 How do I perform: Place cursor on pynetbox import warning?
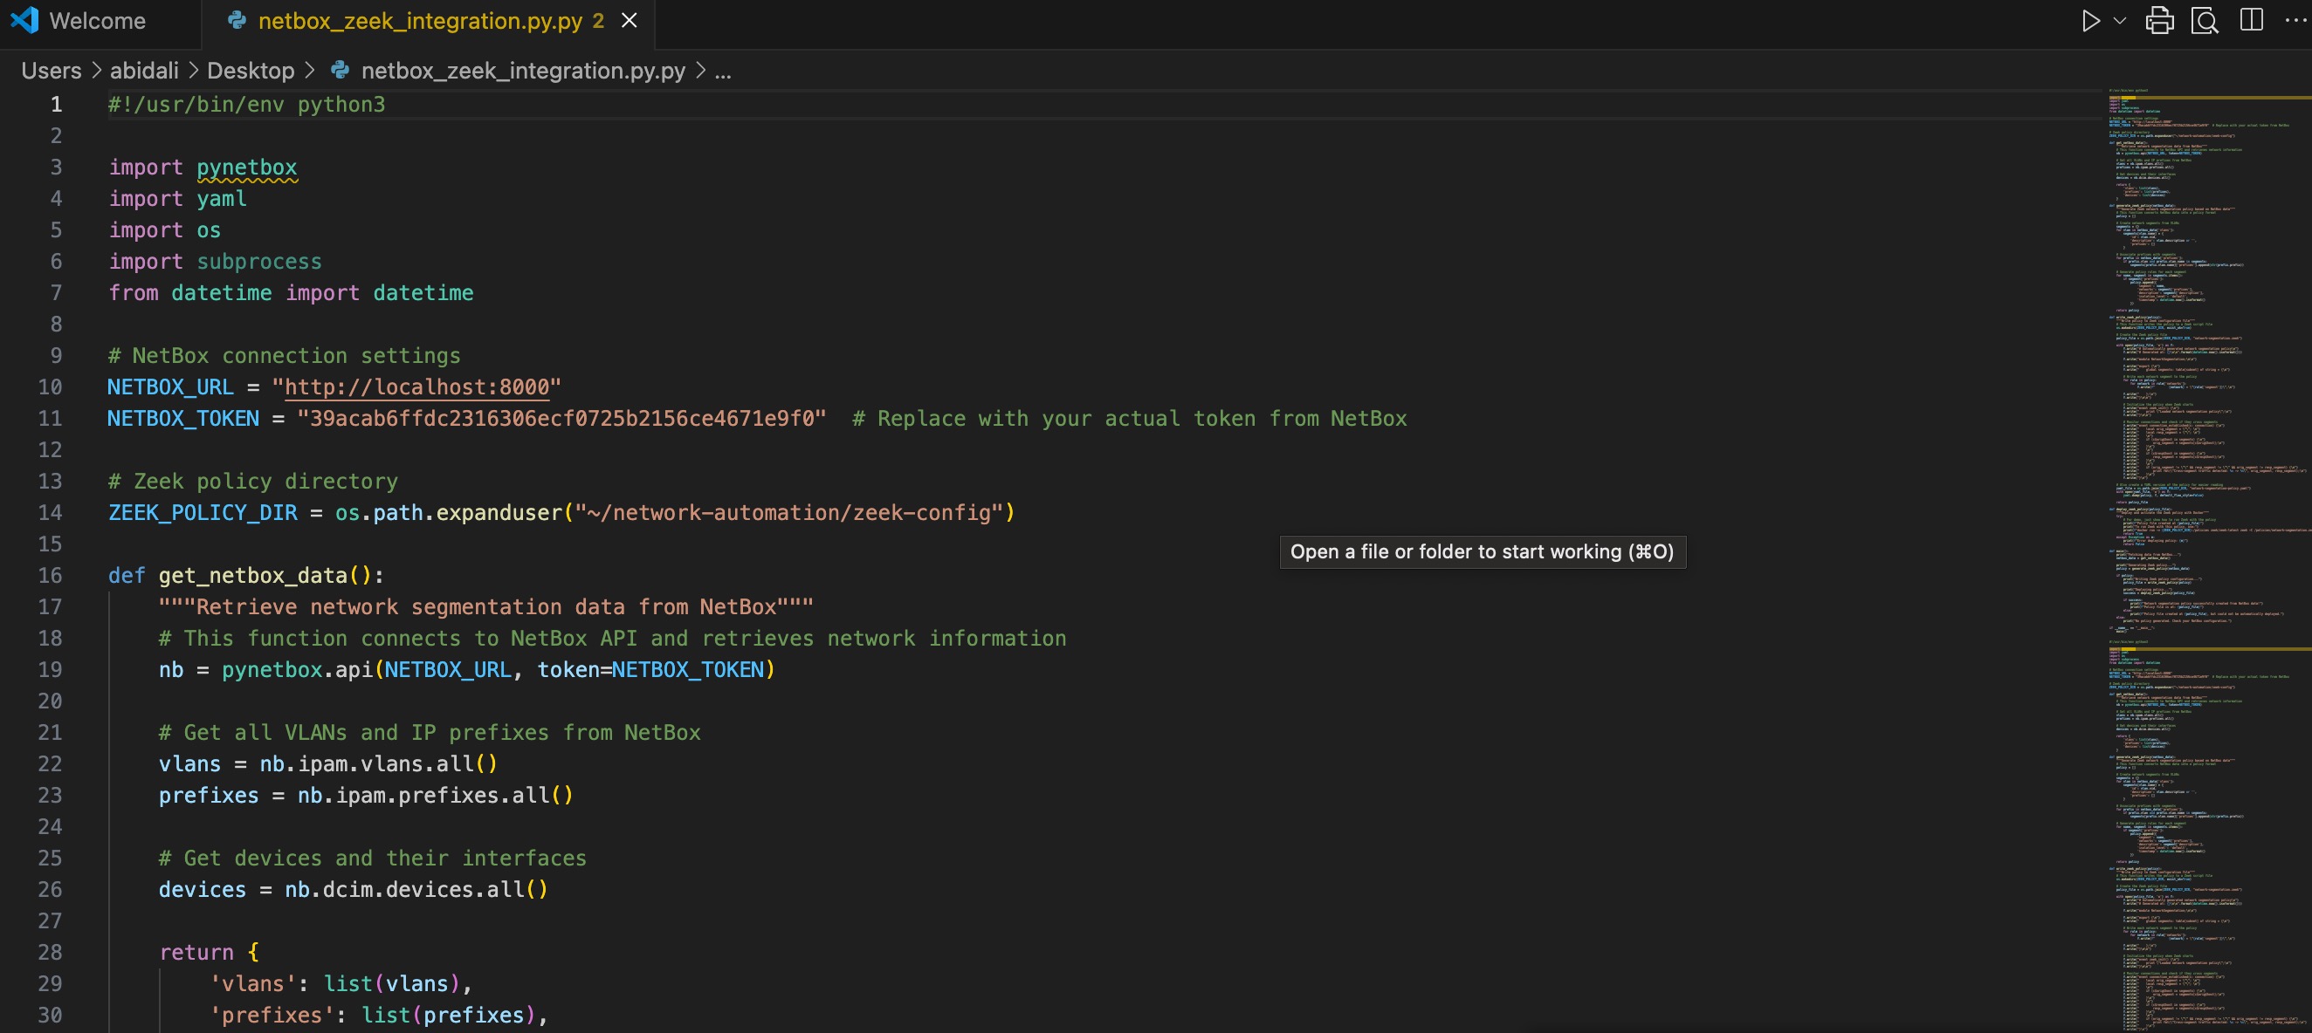[247, 168]
